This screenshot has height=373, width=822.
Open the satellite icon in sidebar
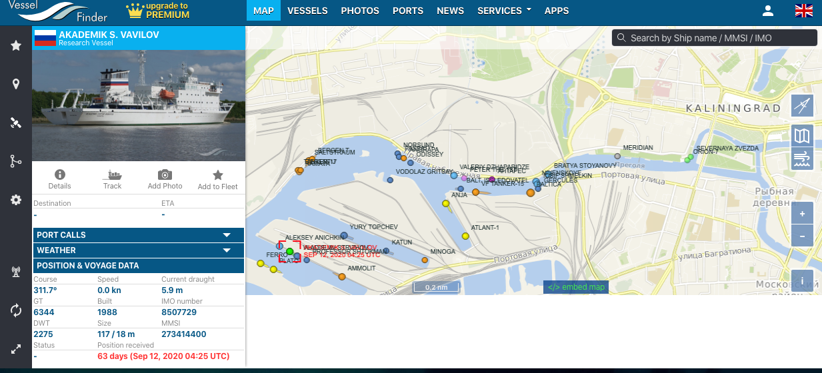pos(16,123)
